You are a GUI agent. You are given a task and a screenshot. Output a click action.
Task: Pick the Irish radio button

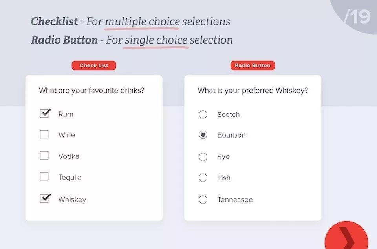click(203, 178)
